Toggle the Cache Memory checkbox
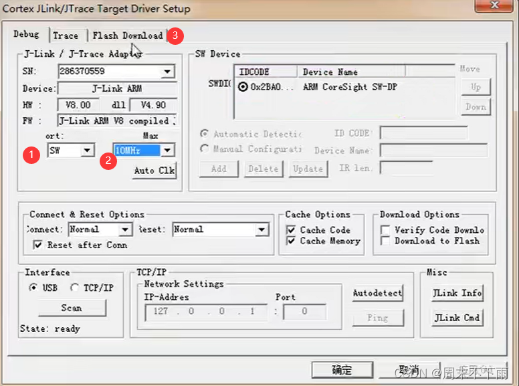The image size is (519, 386). pos(291,241)
